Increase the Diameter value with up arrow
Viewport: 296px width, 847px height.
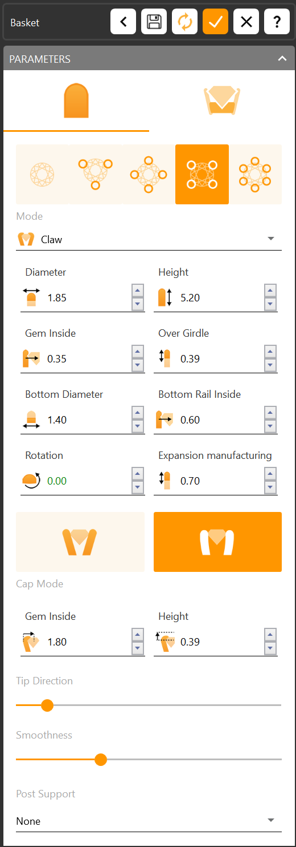[137, 291]
